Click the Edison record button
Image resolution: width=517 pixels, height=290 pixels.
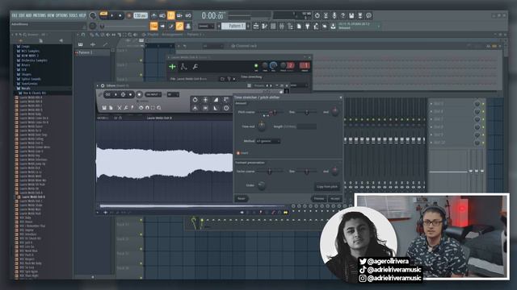click(139, 95)
